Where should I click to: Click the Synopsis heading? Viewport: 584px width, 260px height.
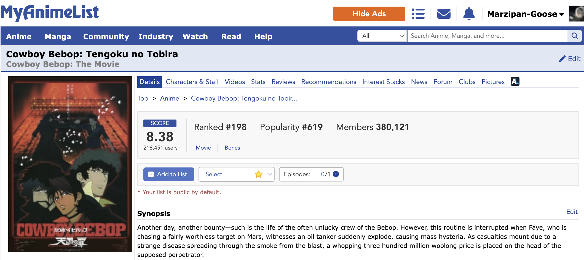(154, 213)
